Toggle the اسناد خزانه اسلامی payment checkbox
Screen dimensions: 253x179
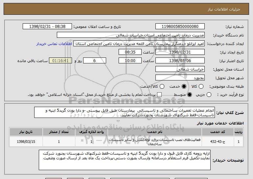coord(159,95)
